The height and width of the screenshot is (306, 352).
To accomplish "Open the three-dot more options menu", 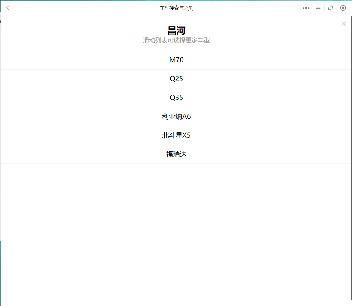I will pyautogui.click(x=306, y=8).
